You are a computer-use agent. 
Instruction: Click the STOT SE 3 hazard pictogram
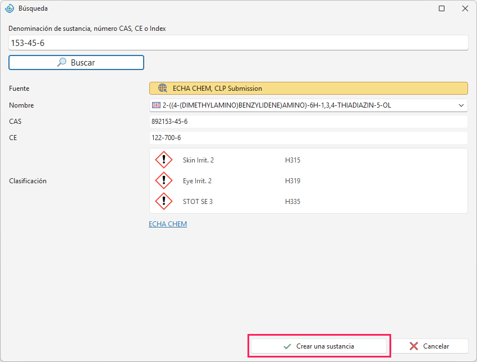164,201
